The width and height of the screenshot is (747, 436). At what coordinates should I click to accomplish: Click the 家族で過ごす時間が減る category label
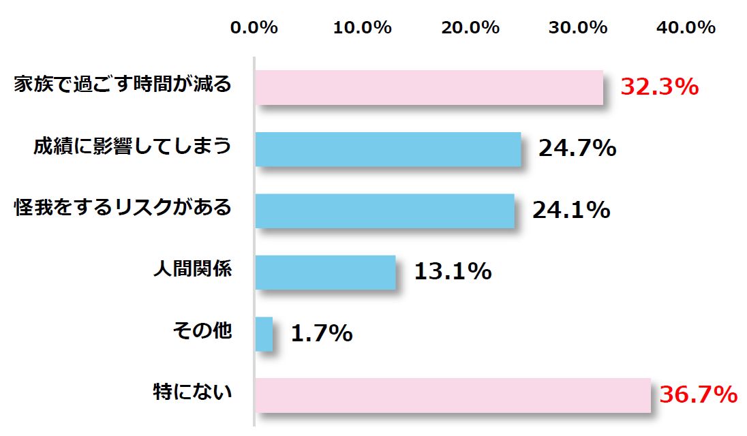[123, 85]
